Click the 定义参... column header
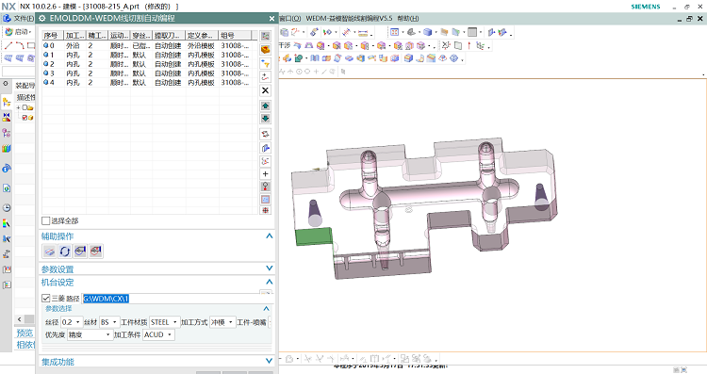 click(x=202, y=35)
